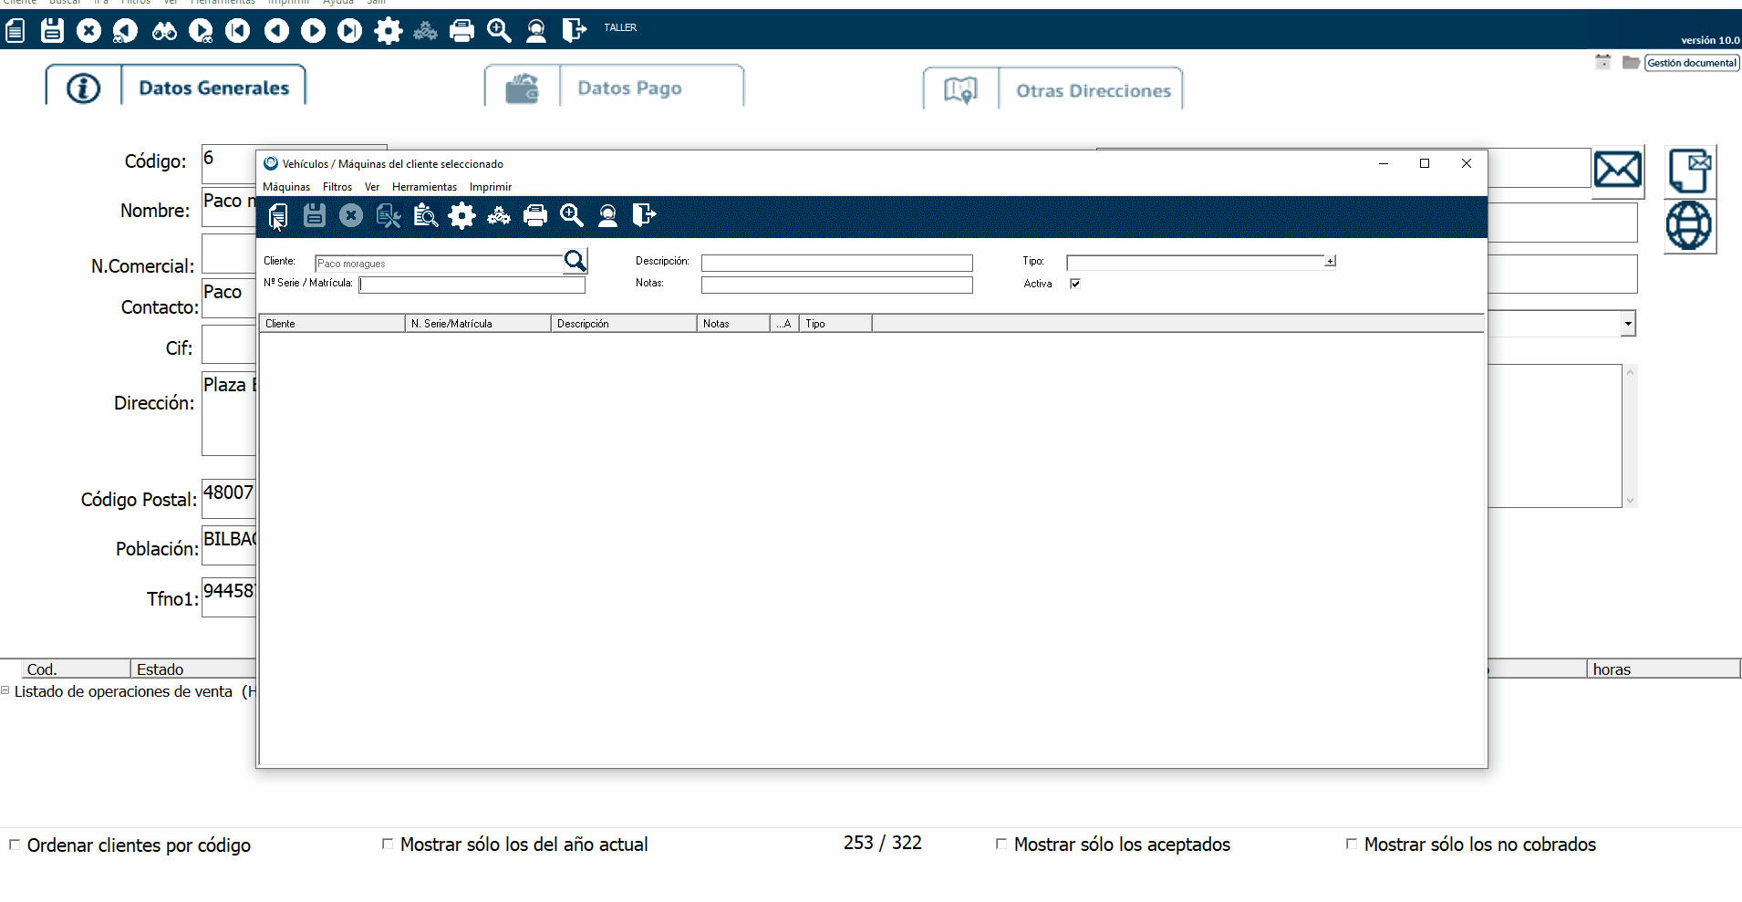1742x902 pixels.
Task: Toggle Mostrar sólo los del año actual
Action: point(388,844)
